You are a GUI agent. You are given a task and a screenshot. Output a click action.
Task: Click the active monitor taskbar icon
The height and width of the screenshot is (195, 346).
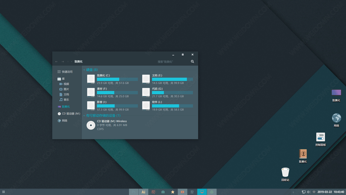pyautogui.click(x=202, y=192)
